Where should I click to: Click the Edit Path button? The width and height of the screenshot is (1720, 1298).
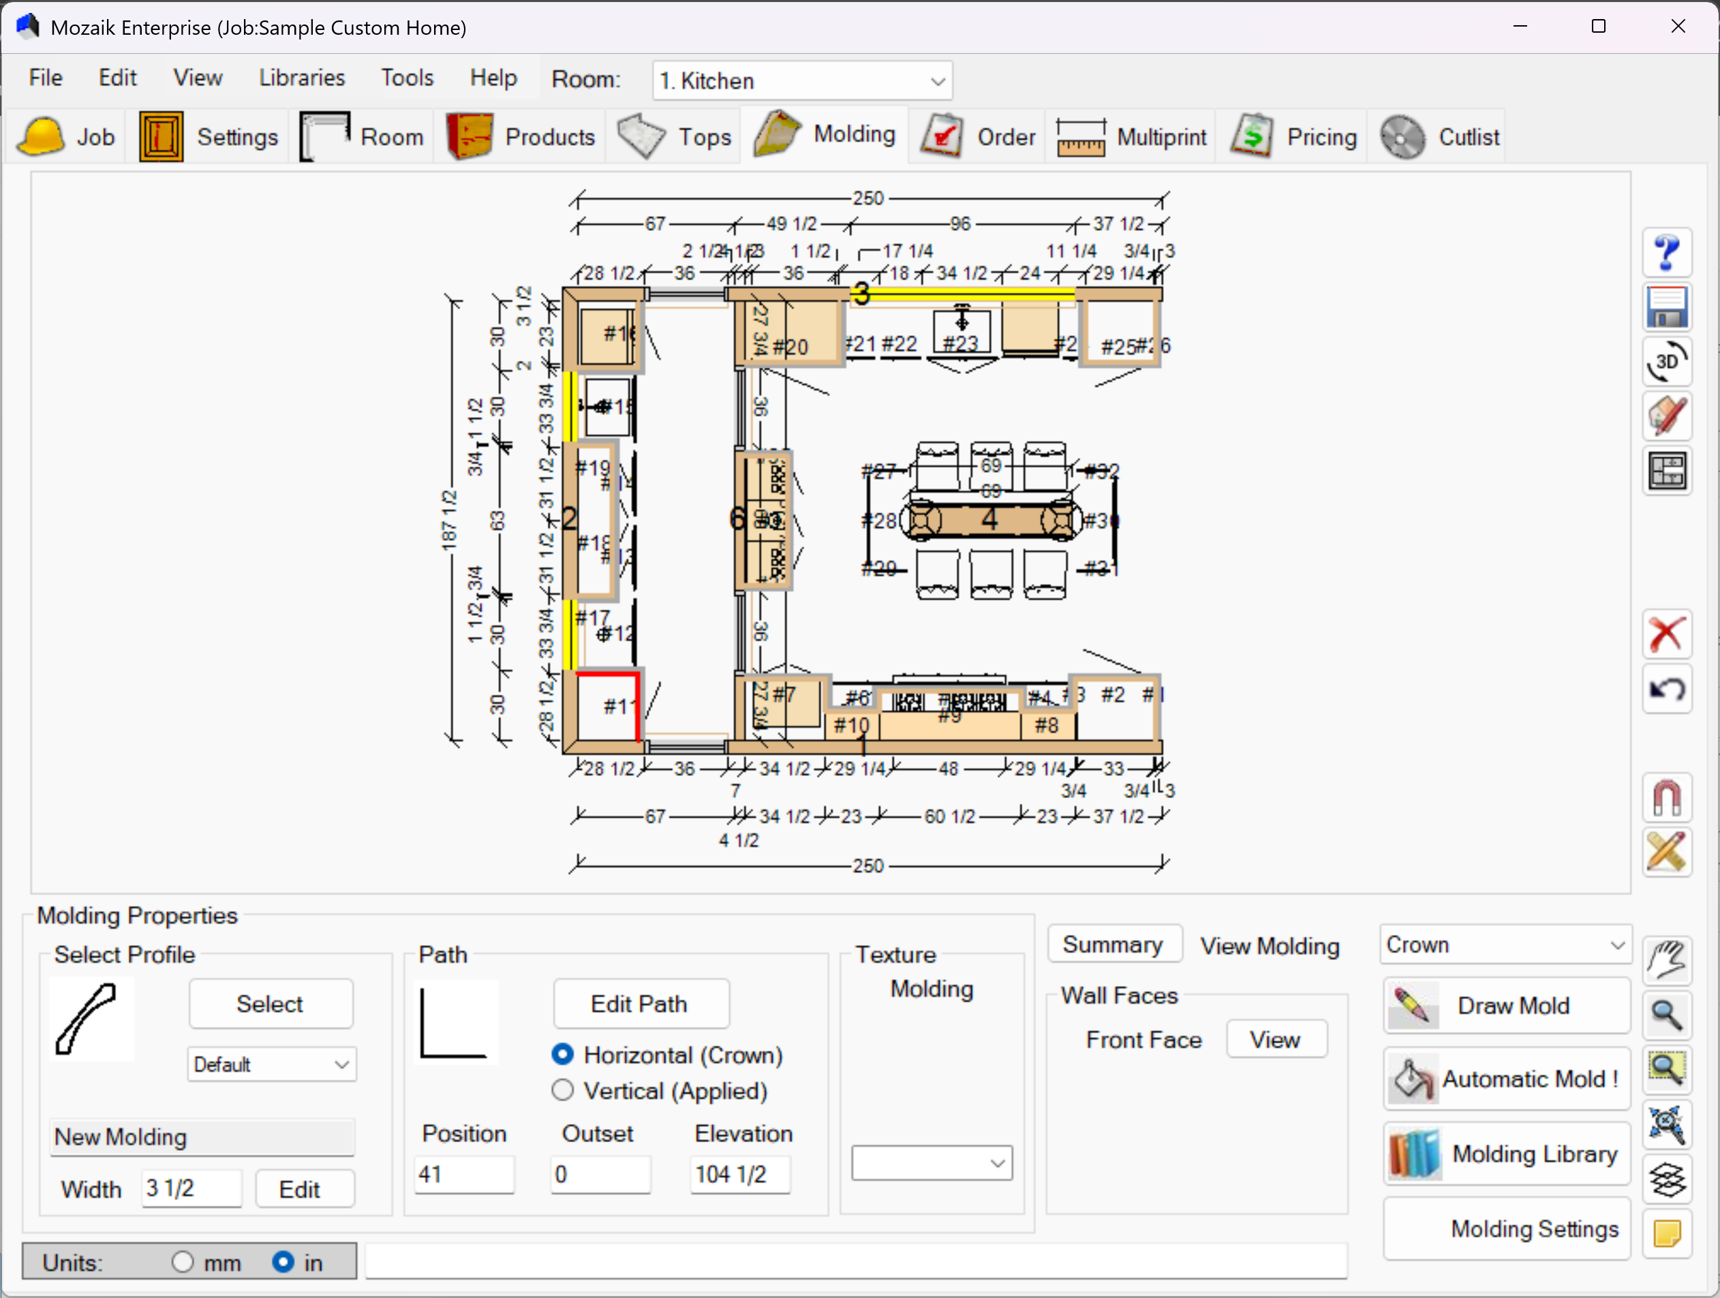click(640, 1004)
